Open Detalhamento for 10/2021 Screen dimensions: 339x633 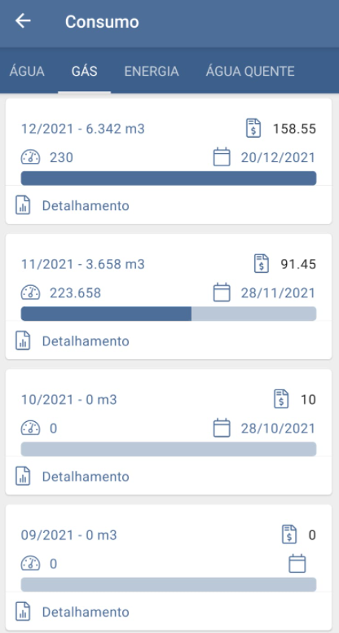click(x=86, y=477)
